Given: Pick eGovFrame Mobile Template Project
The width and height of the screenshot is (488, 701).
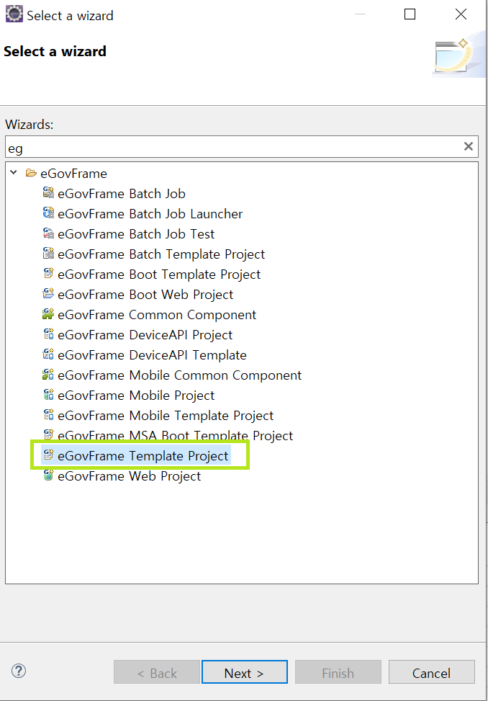Looking at the screenshot, I should 166,415.
